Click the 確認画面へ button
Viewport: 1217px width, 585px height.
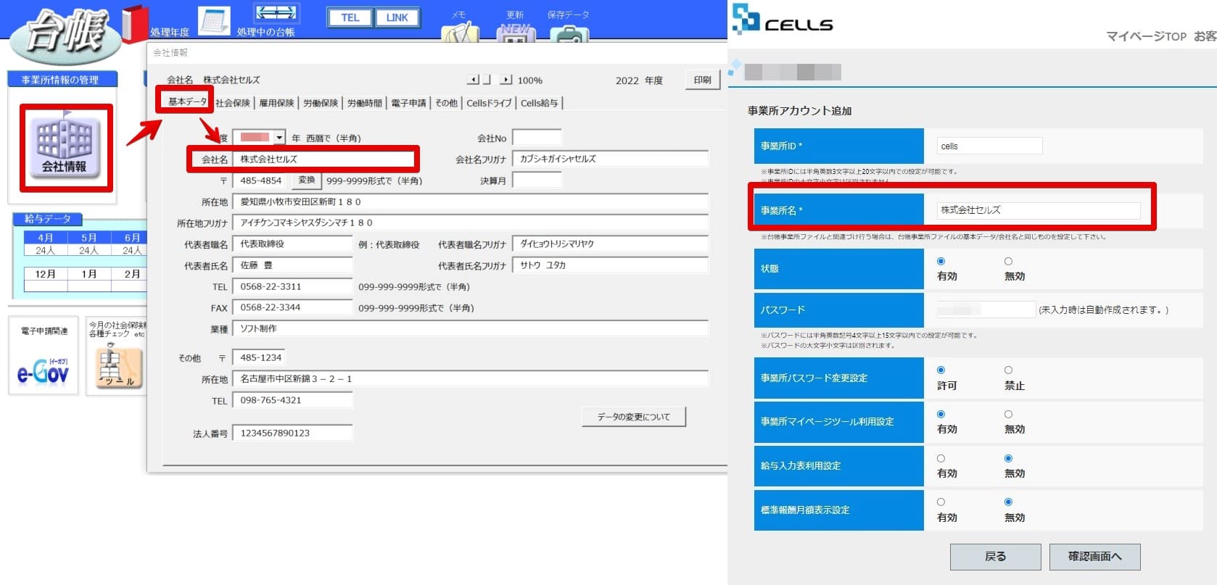pos(1095,557)
